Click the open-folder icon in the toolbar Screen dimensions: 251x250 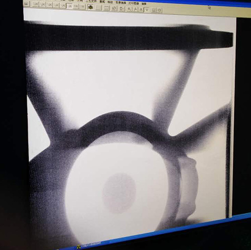tap(27, 4)
